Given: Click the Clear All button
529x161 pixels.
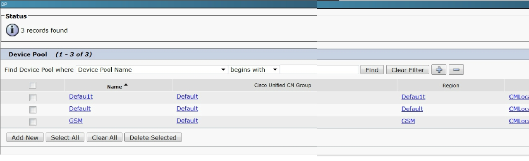Looking at the screenshot, I should tap(105, 137).
